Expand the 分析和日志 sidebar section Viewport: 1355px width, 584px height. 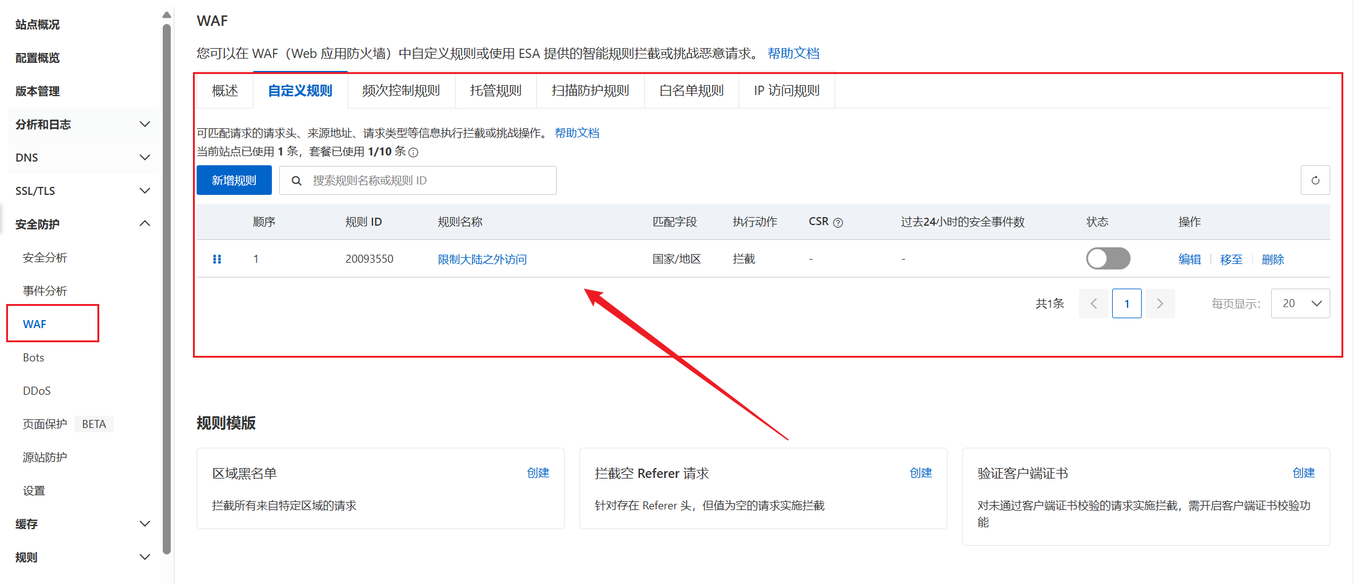point(144,125)
